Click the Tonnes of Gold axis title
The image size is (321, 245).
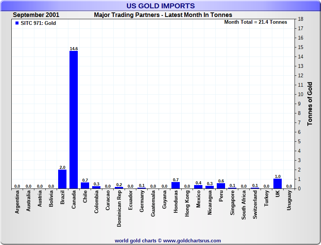coord(310,104)
